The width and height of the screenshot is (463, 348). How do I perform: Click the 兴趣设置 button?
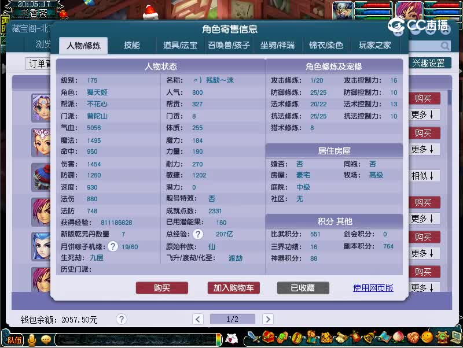pyautogui.click(x=429, y=63)
